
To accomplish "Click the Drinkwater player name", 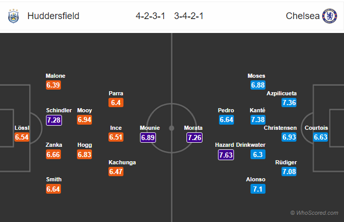I will pyautogui.click(x=251, y=145).
